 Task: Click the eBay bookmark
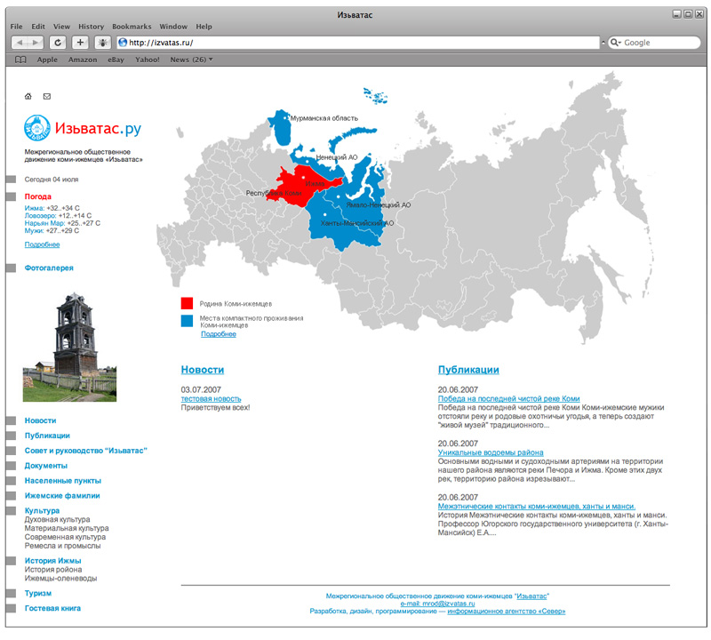116,60
